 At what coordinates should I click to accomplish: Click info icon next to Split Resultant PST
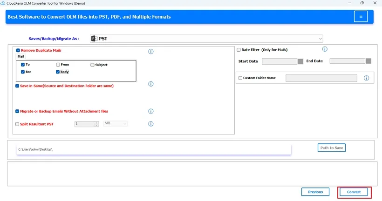(x=150, y=124)
